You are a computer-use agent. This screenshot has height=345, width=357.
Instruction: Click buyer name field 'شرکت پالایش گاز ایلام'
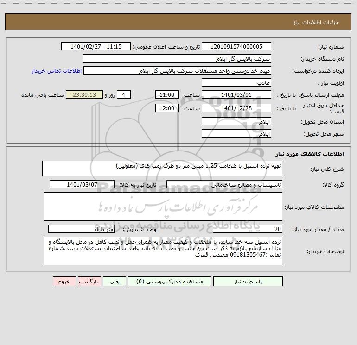click(x=177, y=58)
